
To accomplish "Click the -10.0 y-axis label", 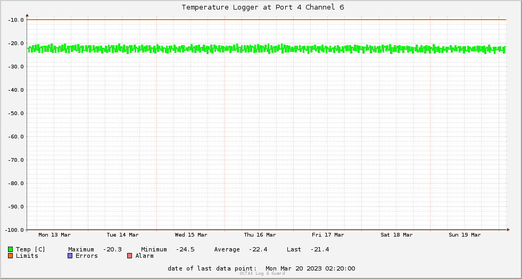I will [15, 20].
